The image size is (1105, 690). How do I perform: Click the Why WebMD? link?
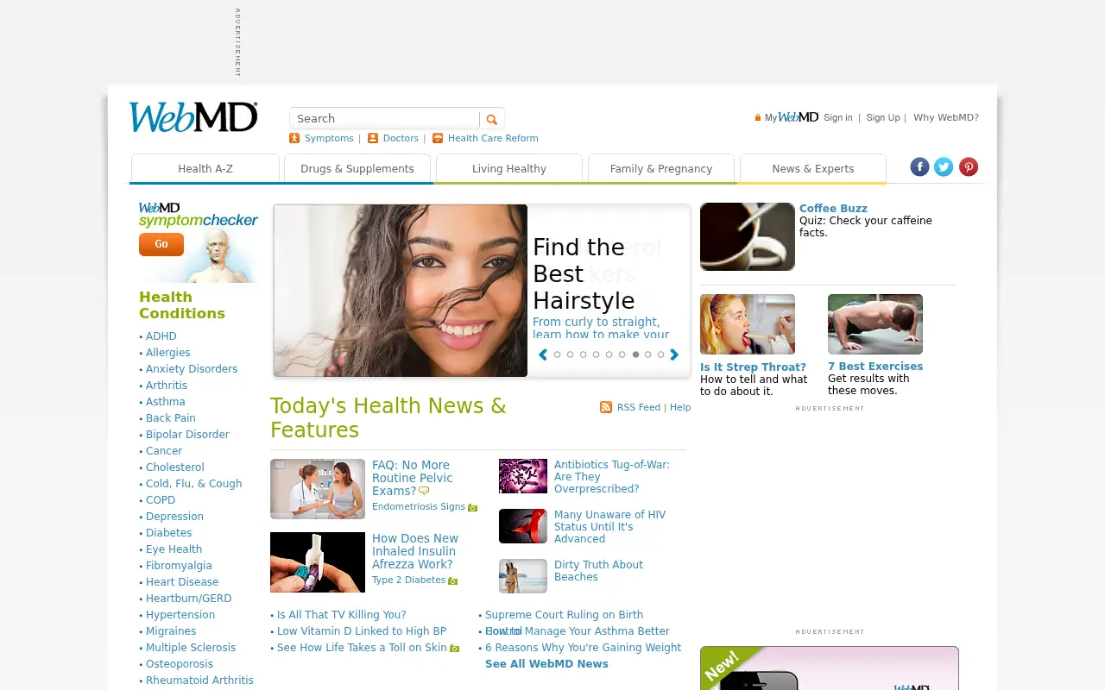point(946,117)
